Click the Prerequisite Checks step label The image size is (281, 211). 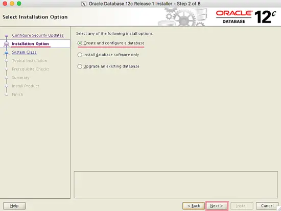31,69
